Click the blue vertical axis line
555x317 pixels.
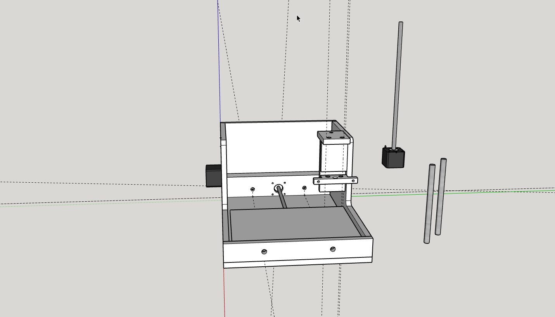218,62
